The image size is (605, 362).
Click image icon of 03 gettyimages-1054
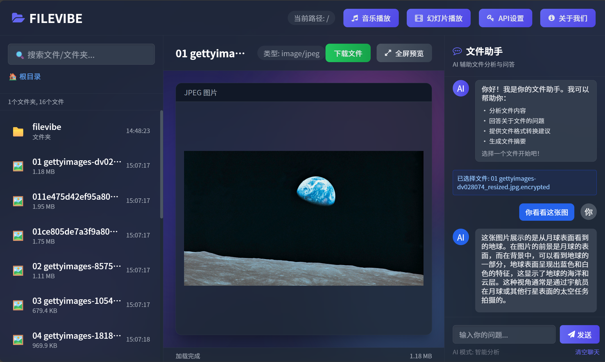[18, 305]
